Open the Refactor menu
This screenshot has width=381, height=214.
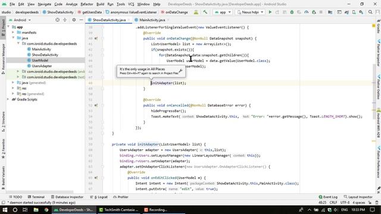[87, 4]
